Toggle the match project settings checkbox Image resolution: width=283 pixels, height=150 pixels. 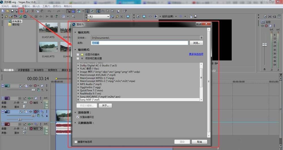(78, 58)
